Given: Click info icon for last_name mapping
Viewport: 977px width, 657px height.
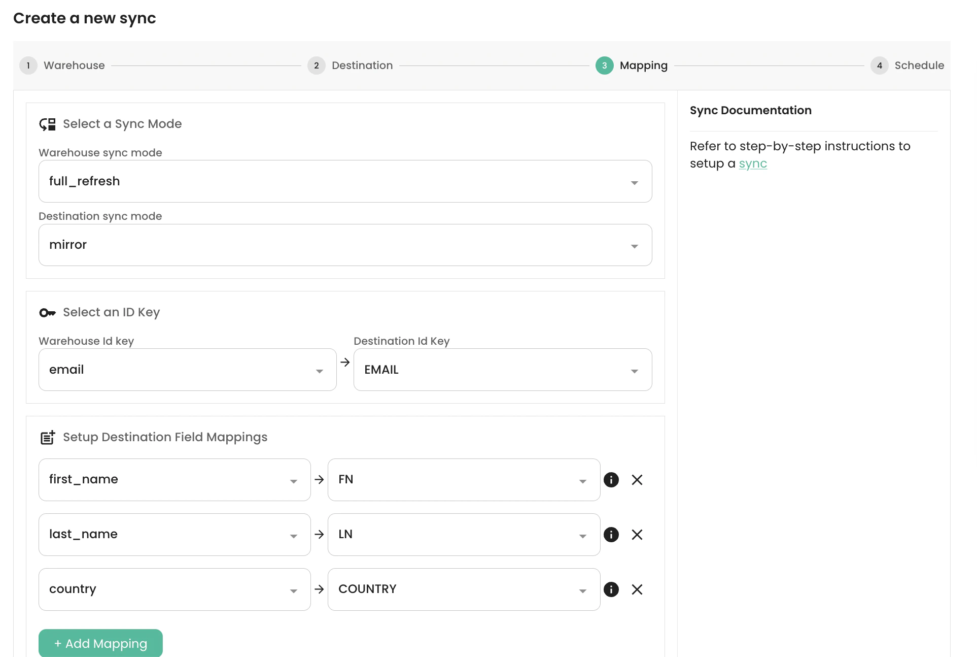Looking at the screenshot, I should [611, 535].
